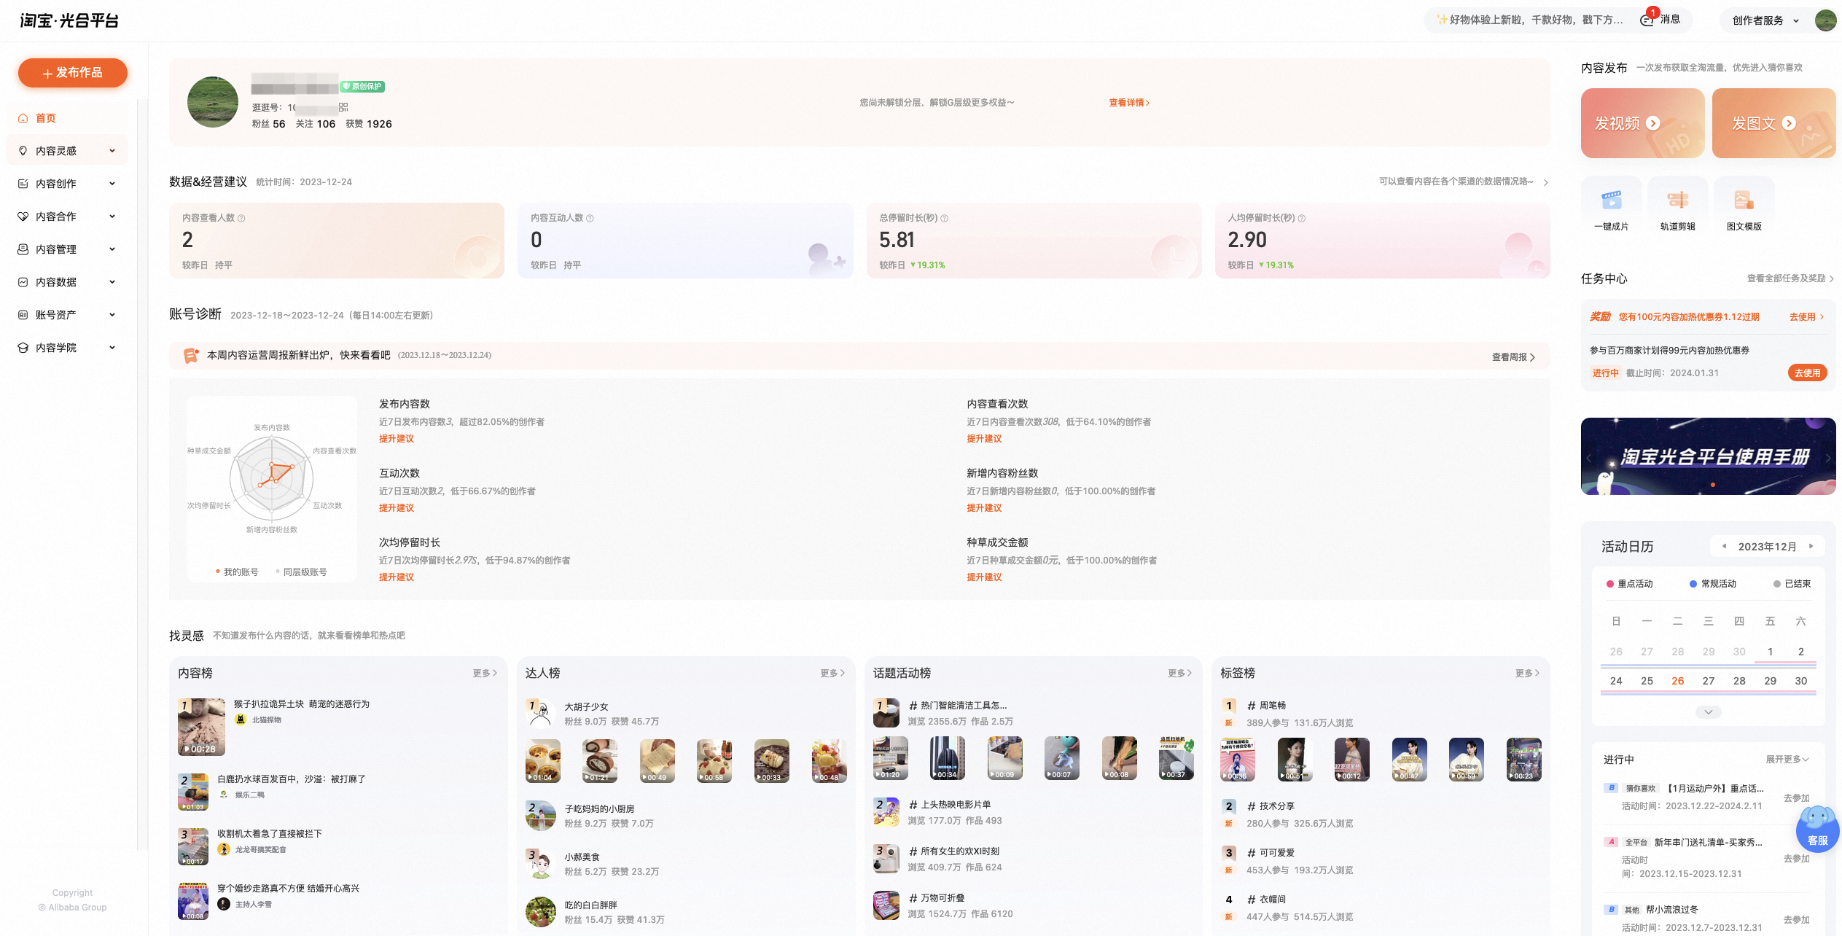Click the profile QR code icon

343,107
